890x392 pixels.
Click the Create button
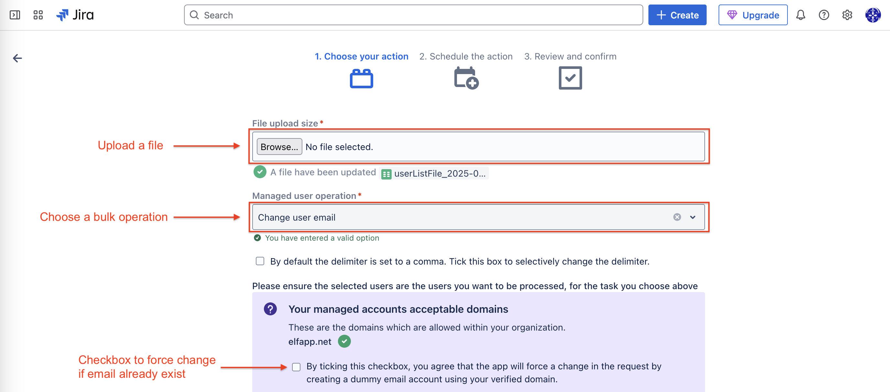pyautogui.click(x=677, y=15)
